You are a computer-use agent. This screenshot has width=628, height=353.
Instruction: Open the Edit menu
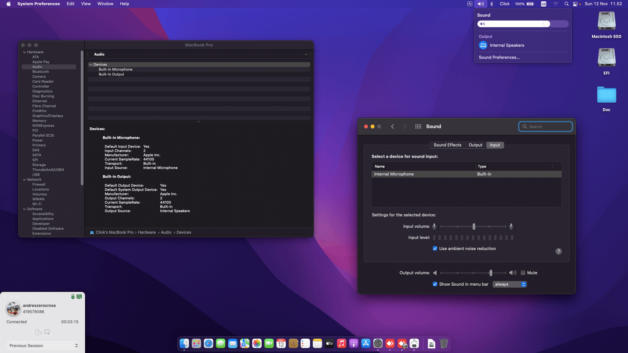point(70,4)
